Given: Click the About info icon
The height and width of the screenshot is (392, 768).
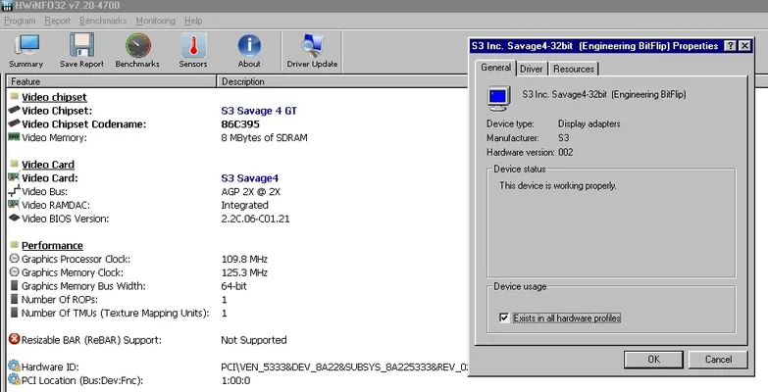Looking at the screenshot, I should pos(249,50).
